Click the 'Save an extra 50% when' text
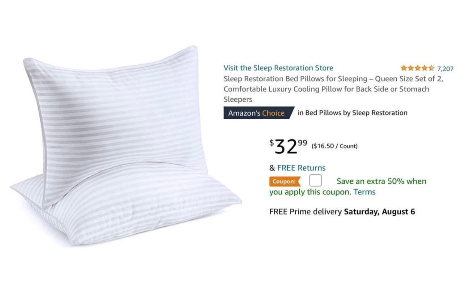 point(382,181)
